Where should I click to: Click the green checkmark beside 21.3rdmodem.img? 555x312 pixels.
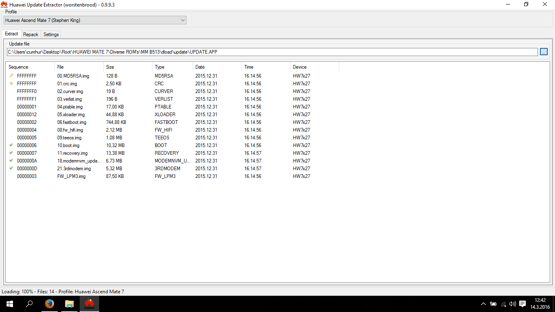[x=11, y=168]
